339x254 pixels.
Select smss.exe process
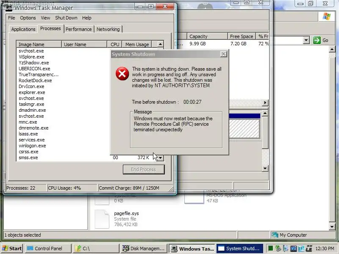pos(28,157)
